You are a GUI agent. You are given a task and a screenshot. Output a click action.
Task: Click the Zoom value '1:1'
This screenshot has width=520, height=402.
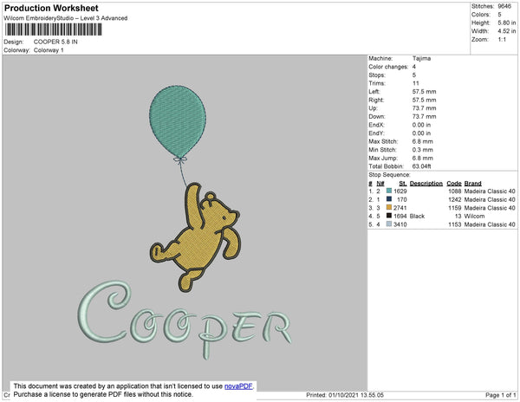pos(502,40)
